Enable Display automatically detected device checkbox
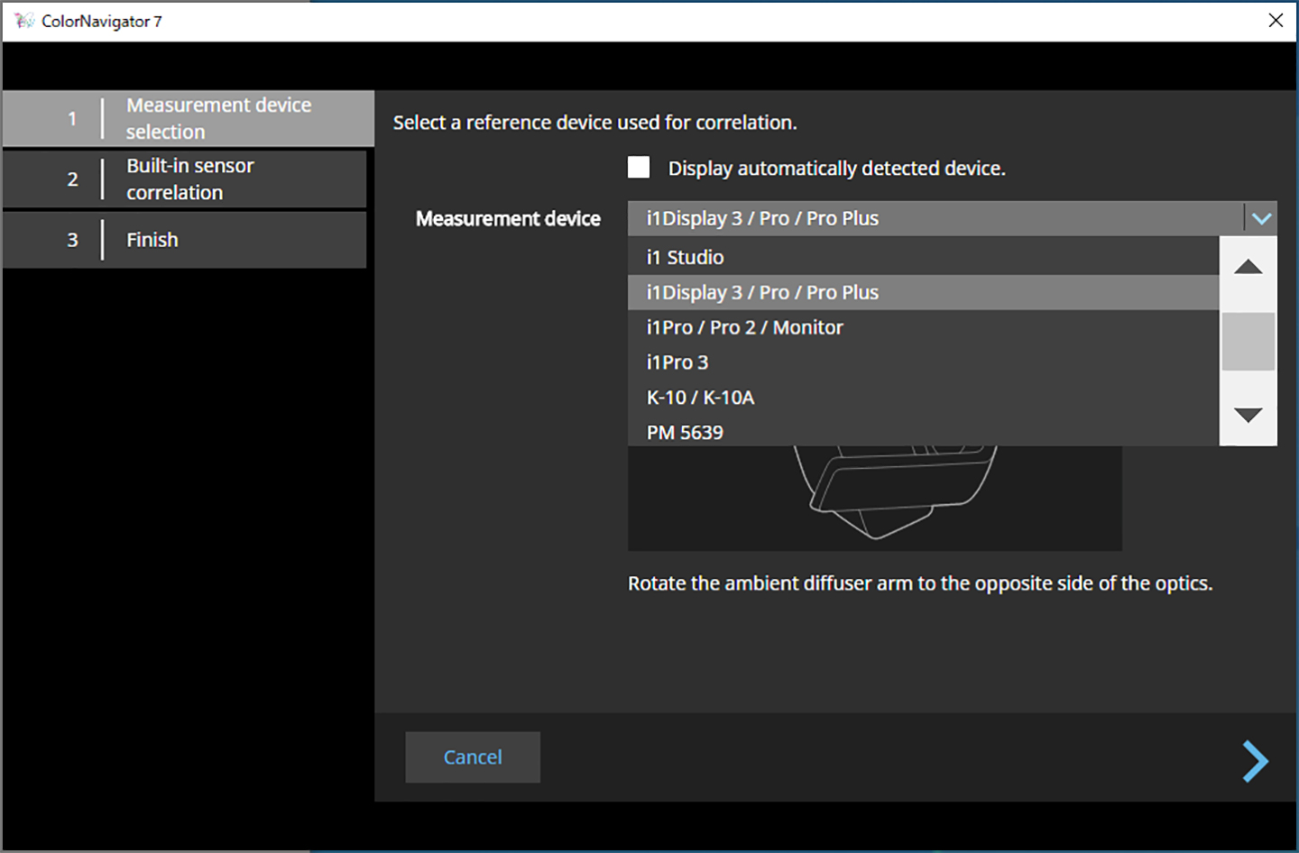The height and width of the screenshot is (853, 1299). click(639, 167)
